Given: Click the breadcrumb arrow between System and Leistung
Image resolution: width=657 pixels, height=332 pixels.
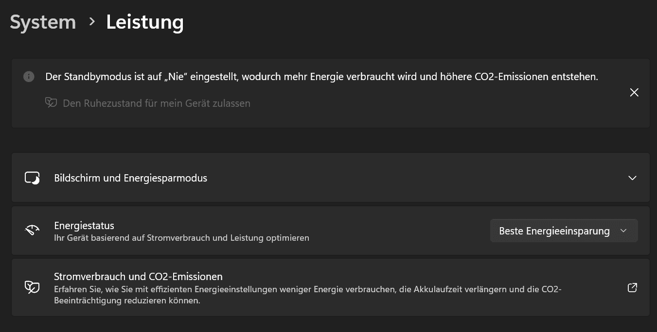Looking at the screenshot, I should 91,22.
